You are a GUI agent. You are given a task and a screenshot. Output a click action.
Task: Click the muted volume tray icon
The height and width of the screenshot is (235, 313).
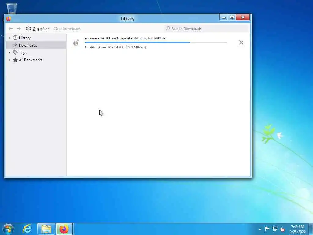[282, 229]
